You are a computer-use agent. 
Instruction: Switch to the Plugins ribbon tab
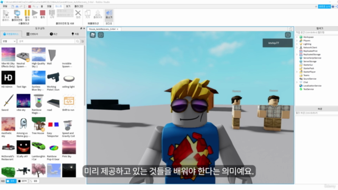pyautogui.click(x=79, y=6)
